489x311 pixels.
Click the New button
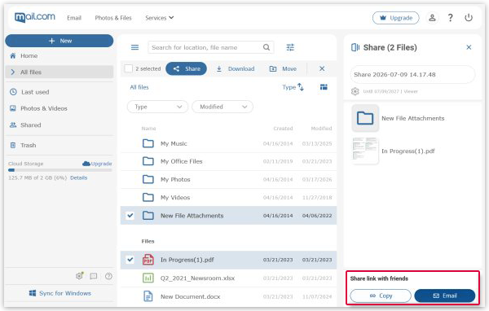point(59,41)
